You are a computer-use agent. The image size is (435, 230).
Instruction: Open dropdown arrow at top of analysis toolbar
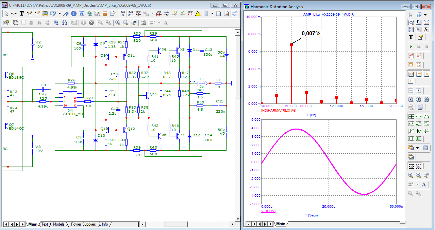coord(425,15)
